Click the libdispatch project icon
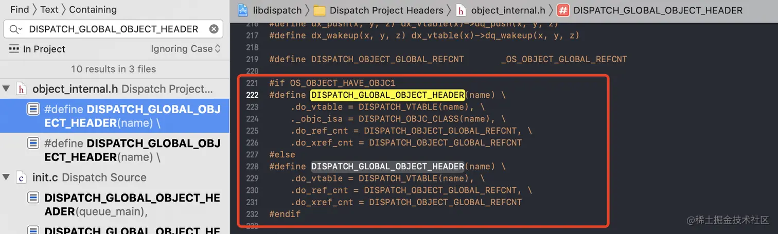The width and height of the screenshot is (778, 234). click(x=243, y=10)
